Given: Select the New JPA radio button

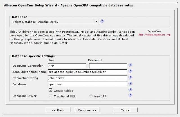Looking at the screenshot, I should coord(91,96).
